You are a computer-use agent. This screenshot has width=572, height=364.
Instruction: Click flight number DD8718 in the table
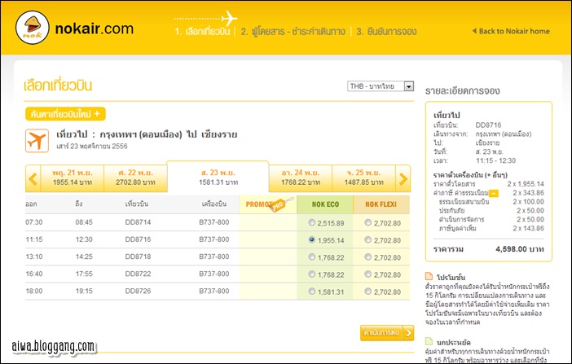pyautogui.click(x=138, y=257)
